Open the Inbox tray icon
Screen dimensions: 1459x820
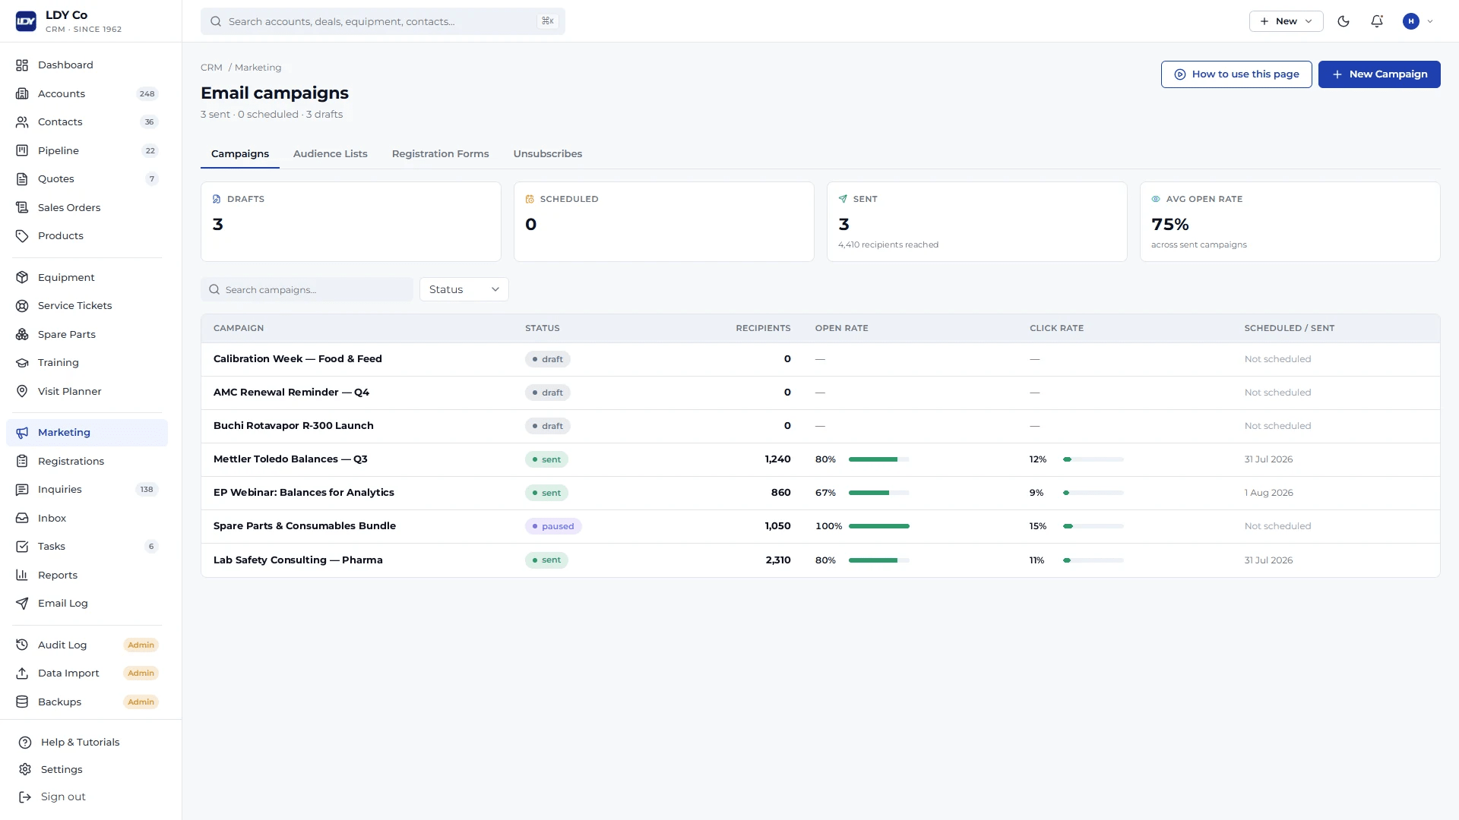point(22,519)
